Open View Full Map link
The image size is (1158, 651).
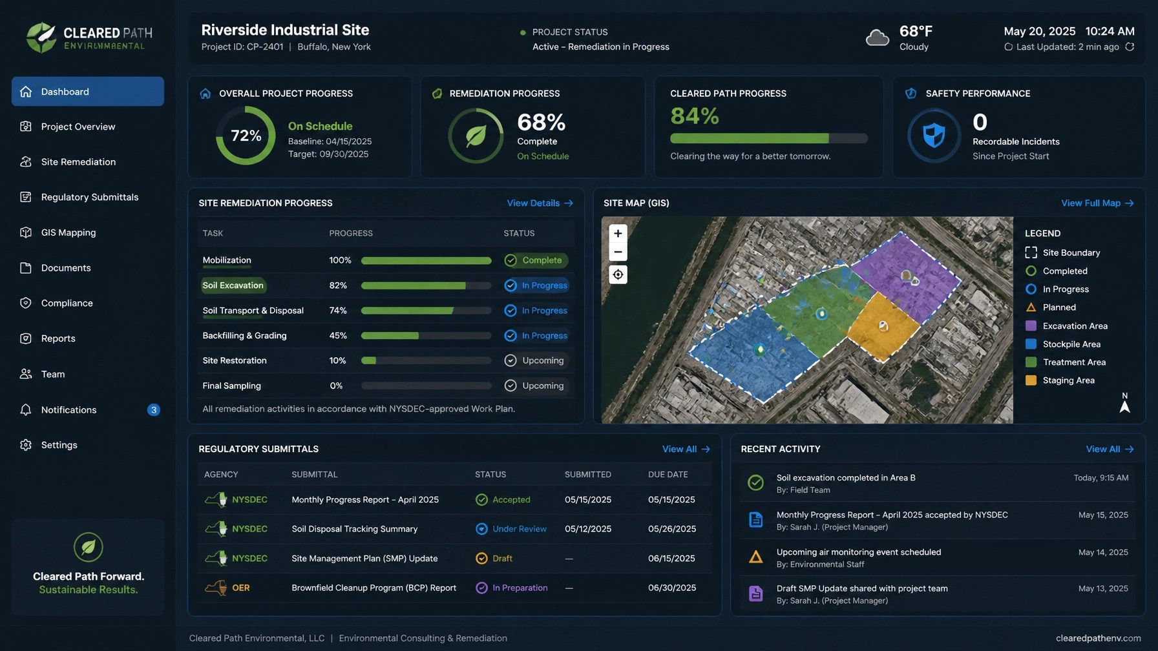[x=1097, y=203]
